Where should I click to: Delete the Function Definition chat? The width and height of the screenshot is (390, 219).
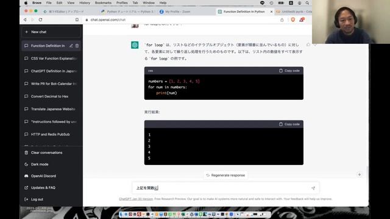click(77, 46)
